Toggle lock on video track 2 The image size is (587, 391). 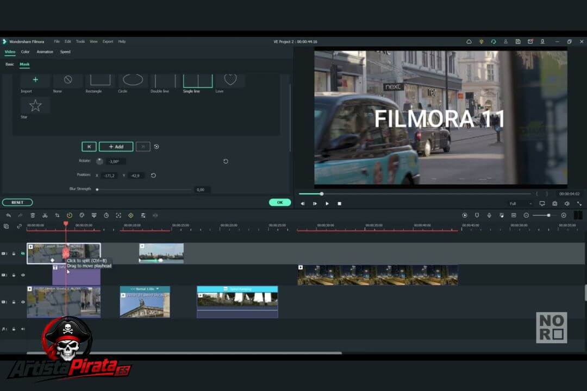click(x=14, y=275)
